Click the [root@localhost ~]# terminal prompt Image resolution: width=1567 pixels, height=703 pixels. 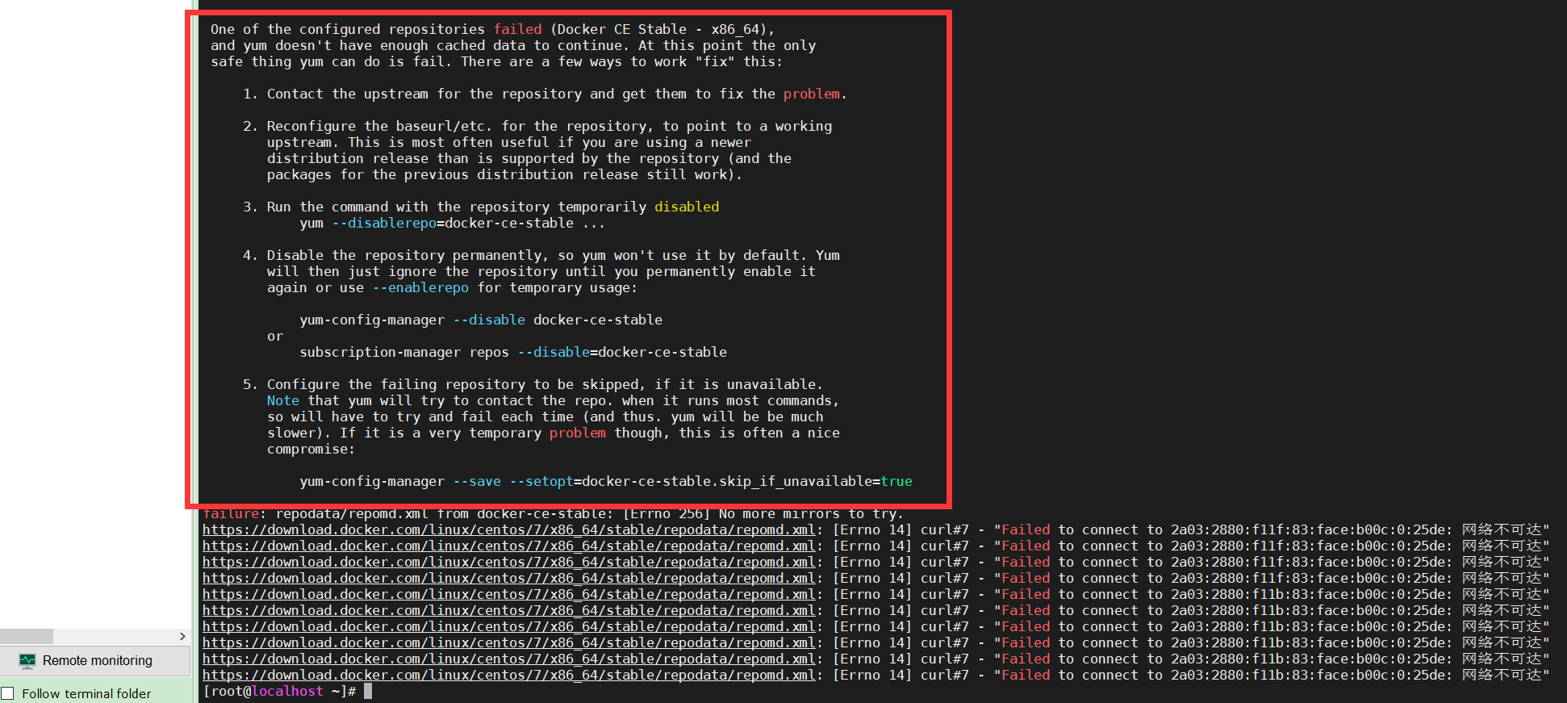coord(279,691)
